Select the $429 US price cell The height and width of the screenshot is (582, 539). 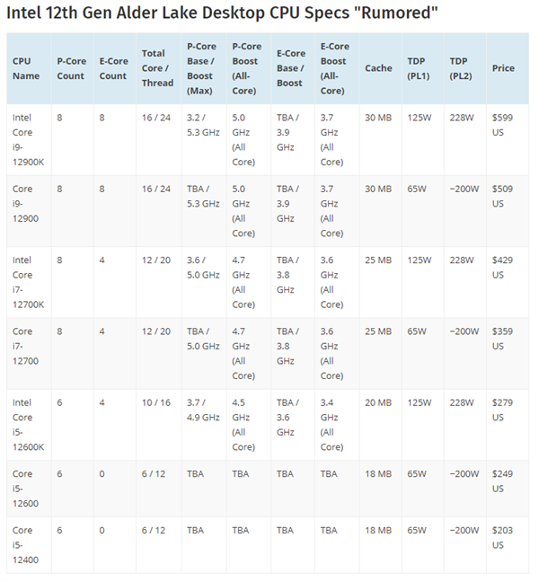pyautogui.click(x=504, y=267)
